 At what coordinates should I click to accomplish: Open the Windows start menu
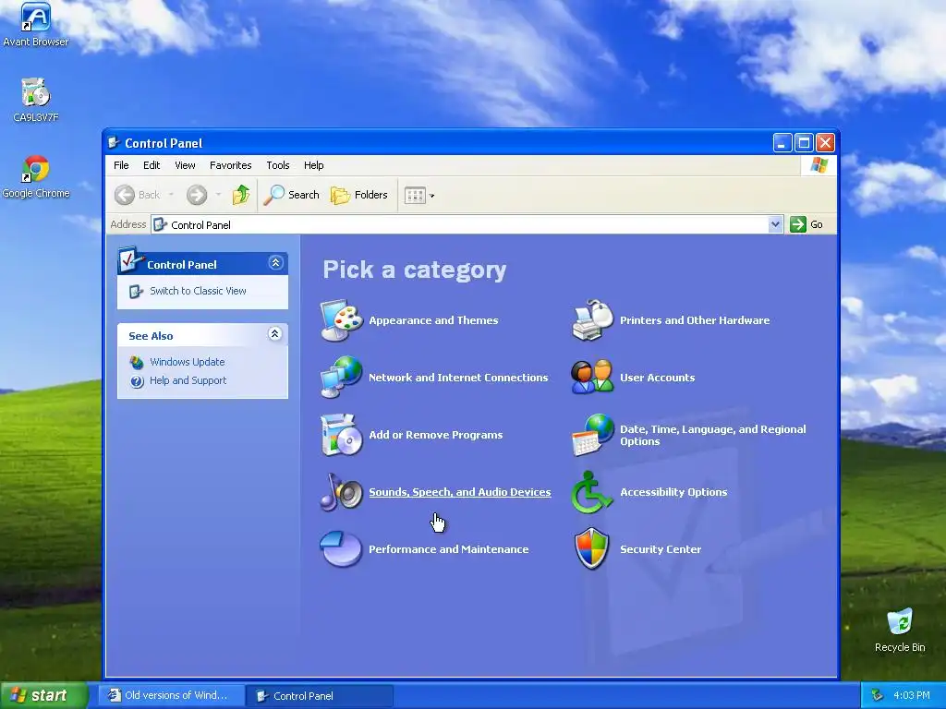[x=43, y=695]
